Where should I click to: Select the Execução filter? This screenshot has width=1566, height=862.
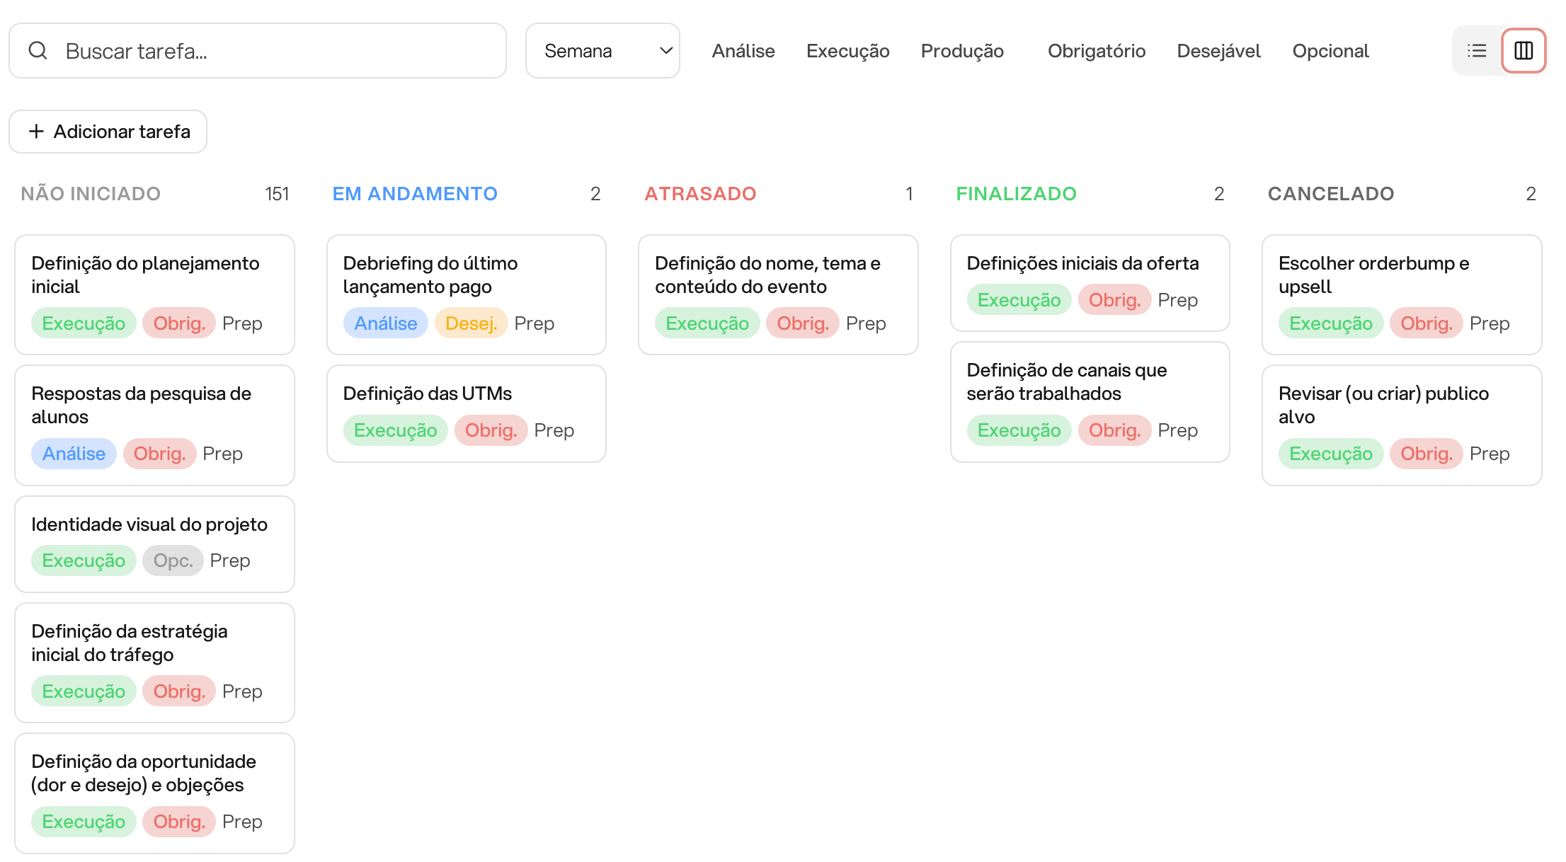coord(847,50)
